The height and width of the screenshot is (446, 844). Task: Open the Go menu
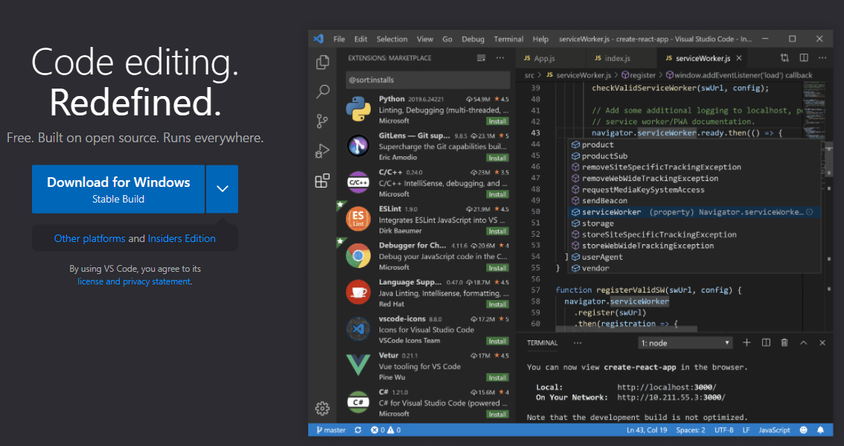coord(447,39)
